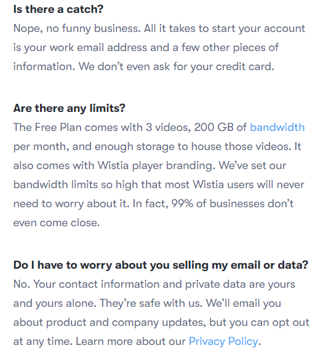Click the line starting 'Nope, no funny business'
The width and height of the screenshot is (323, 356).
click(x=159, y=29)
